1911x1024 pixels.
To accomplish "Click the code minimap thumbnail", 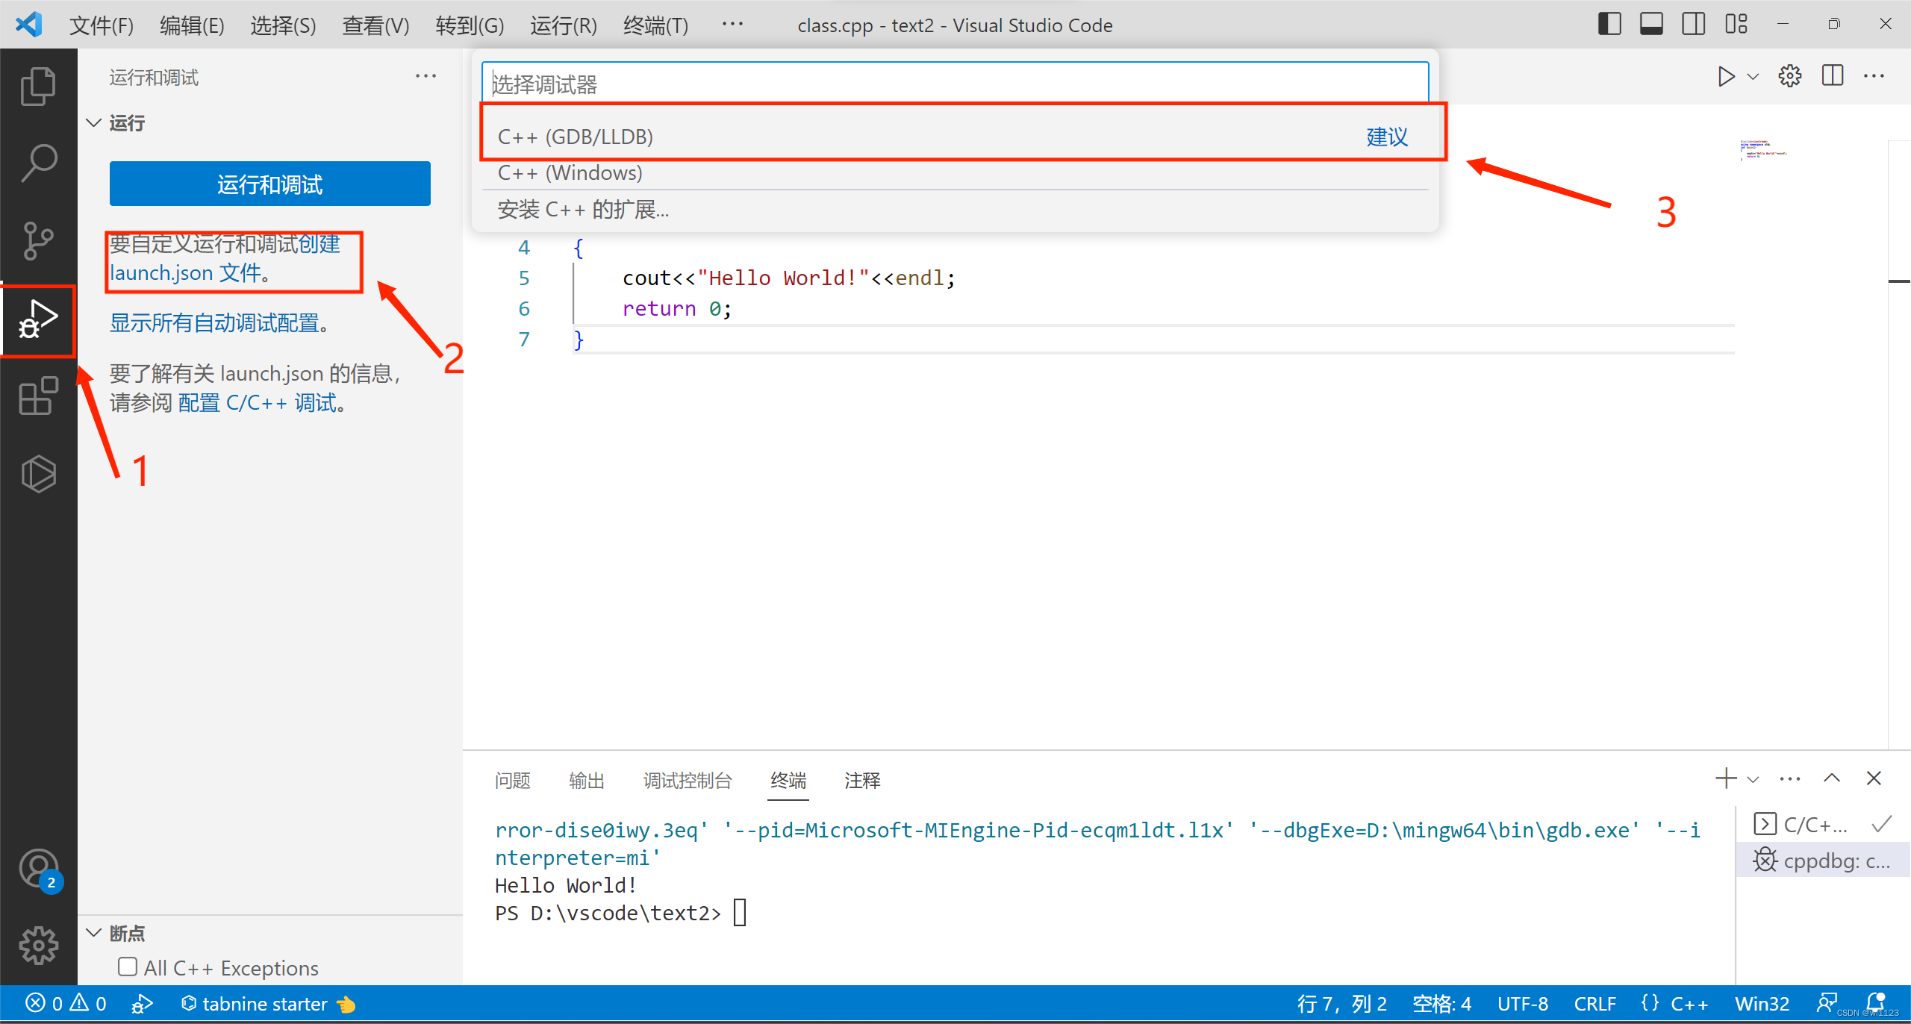I will [1762, 149].
